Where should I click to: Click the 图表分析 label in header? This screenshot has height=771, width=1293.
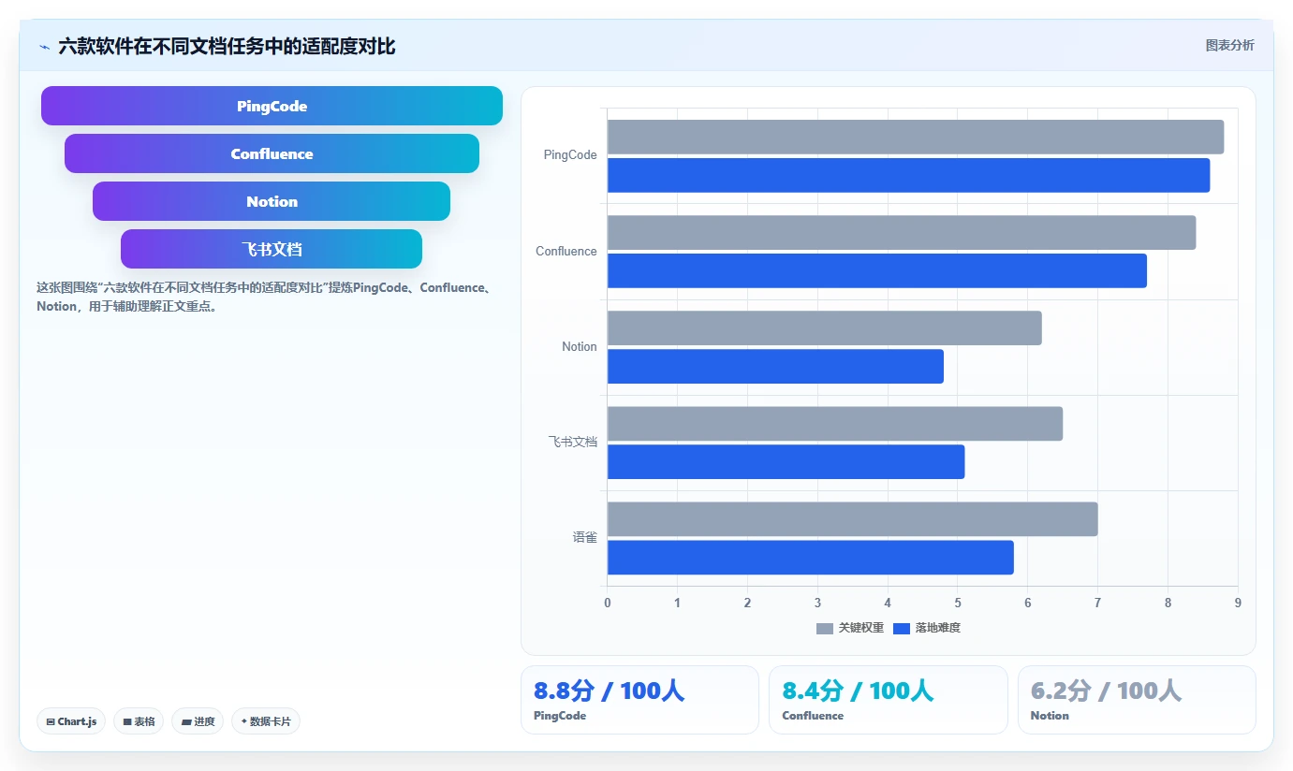(x=1229, y=45)
